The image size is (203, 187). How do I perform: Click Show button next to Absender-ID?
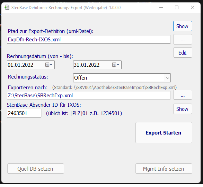tap(183, 109)
